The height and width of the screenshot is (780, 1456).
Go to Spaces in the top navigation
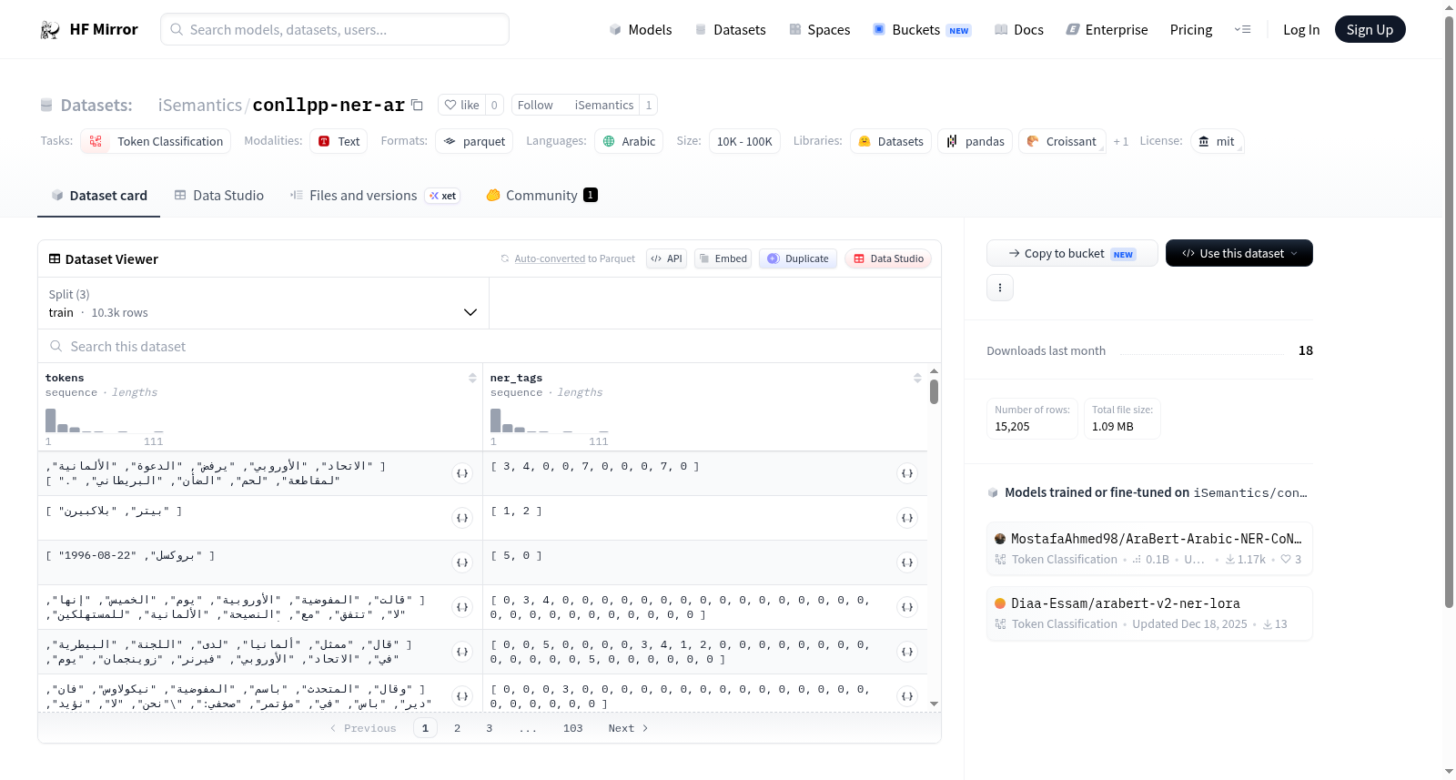coord(819,30)
